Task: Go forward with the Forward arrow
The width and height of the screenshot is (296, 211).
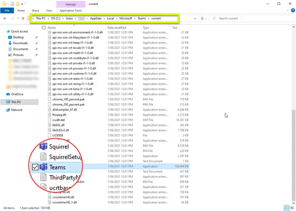Action: [12, 19]
